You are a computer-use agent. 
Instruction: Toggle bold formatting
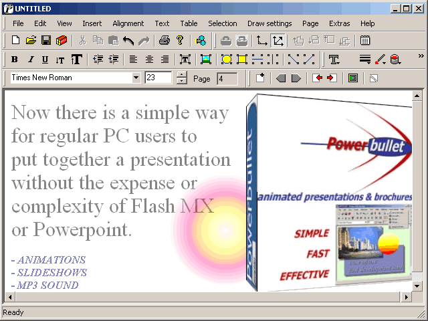pyautogui.click(x=15, y=60)
